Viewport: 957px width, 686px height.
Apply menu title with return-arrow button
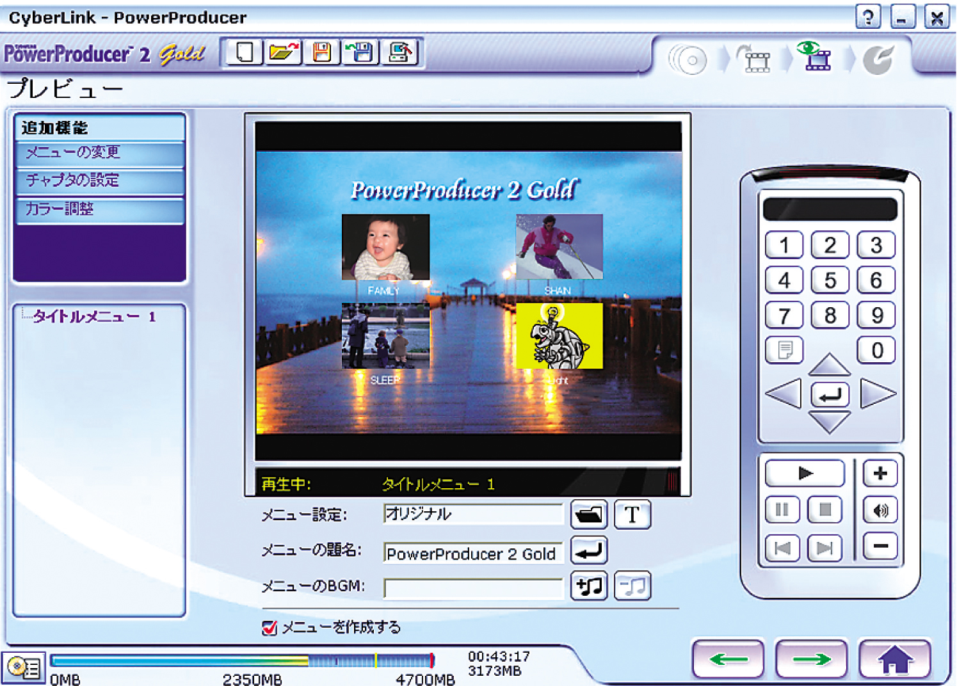(x=588, y=550)
